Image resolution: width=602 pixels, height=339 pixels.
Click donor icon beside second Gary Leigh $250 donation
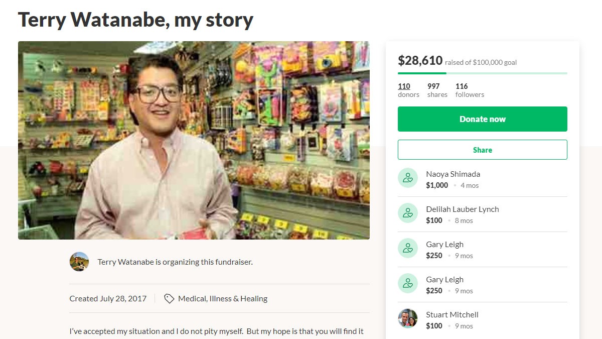click(408, 283)
